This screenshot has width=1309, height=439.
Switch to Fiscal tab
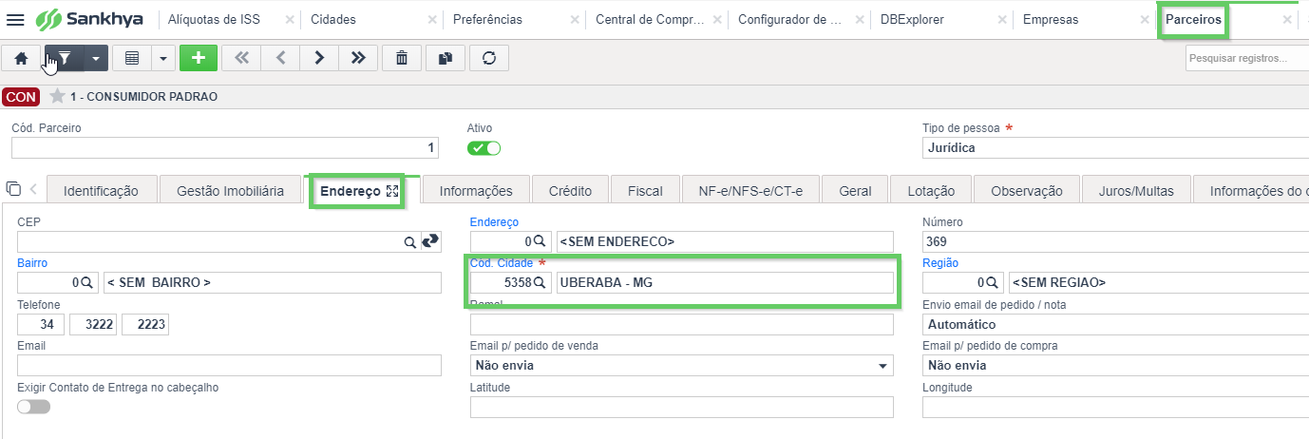645,191
